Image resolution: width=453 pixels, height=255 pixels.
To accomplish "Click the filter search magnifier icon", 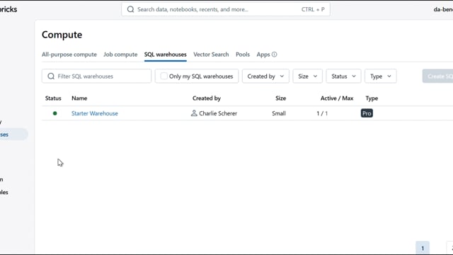I will [51, 76].
